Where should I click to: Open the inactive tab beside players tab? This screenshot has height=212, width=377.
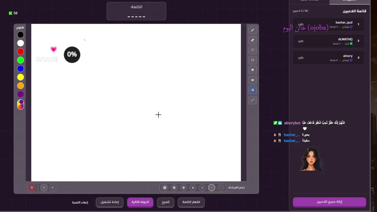point(309,1)
